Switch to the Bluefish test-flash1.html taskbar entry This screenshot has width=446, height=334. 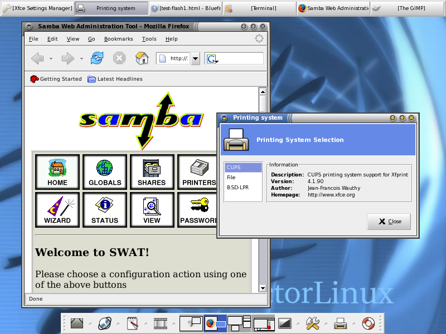[x=186, y=8]
